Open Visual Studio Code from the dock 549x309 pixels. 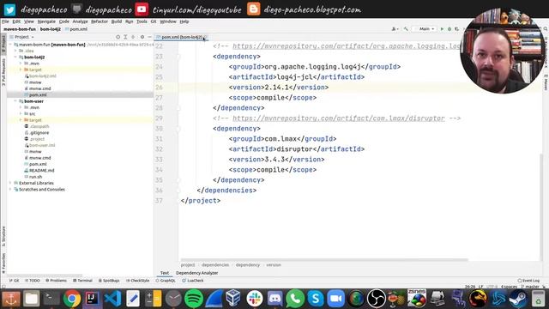(112, 299)
